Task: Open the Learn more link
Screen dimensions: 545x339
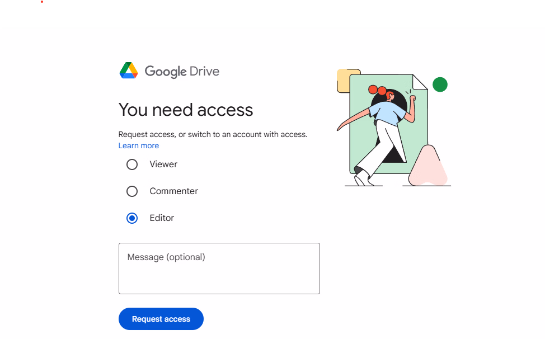Action: point(139,145)
